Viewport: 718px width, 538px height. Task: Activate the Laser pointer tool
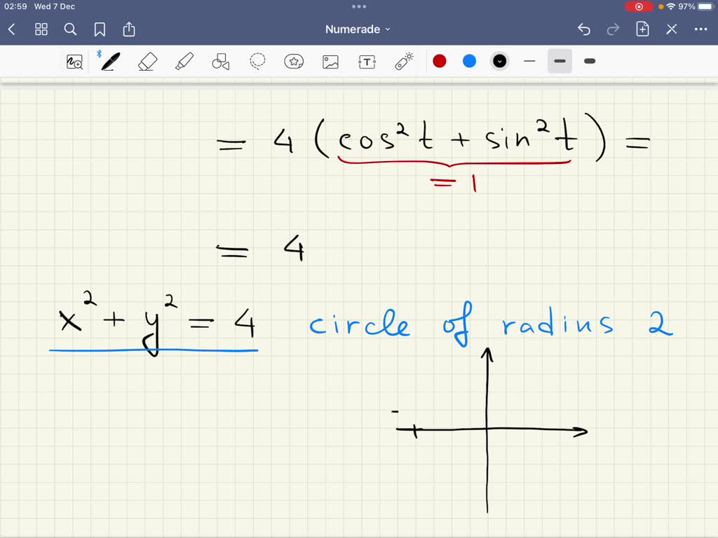tap(403, 61)
